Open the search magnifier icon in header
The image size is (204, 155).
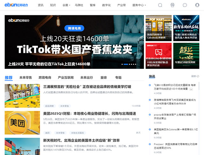click(160, 5)
